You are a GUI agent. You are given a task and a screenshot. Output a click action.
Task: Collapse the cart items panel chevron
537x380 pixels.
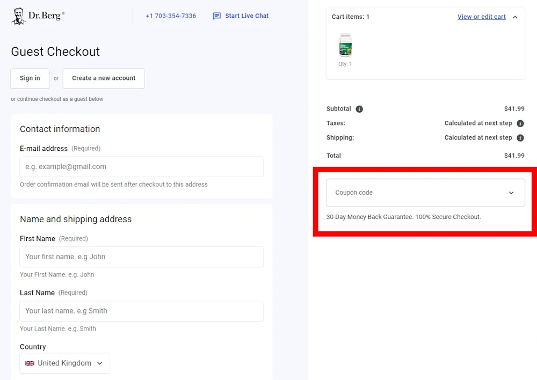515,17
